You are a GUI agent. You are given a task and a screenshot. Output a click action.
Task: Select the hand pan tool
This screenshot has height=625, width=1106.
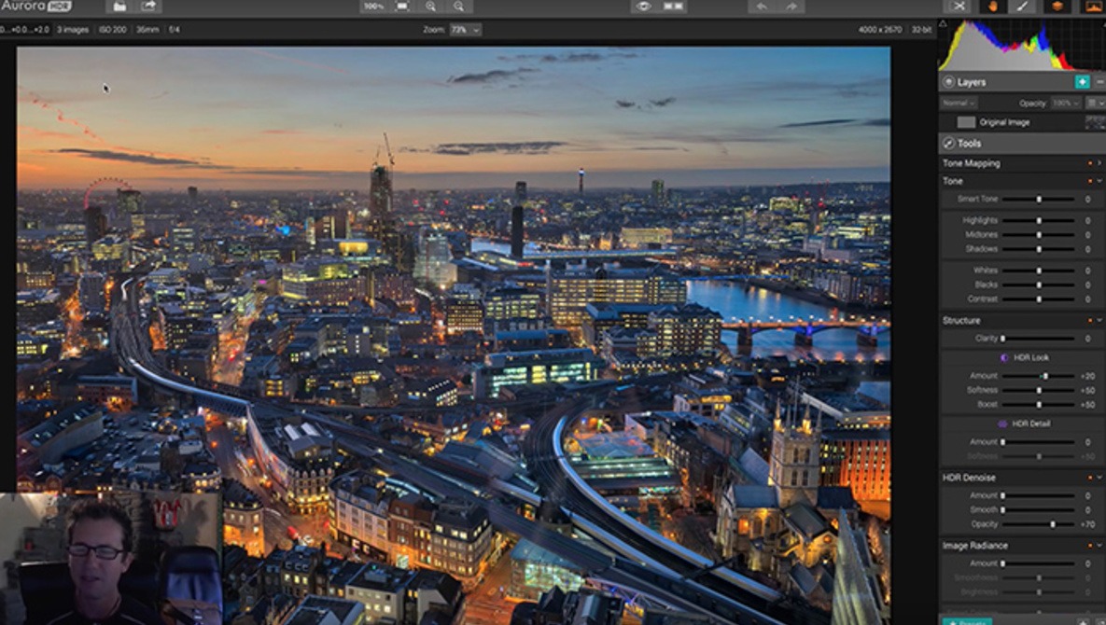(x=993, y=7)
